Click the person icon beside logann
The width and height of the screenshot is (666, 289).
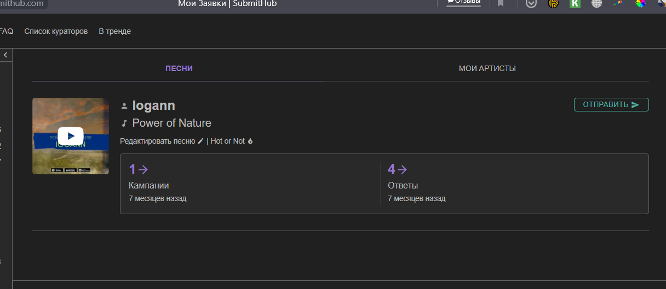(124, 106)
